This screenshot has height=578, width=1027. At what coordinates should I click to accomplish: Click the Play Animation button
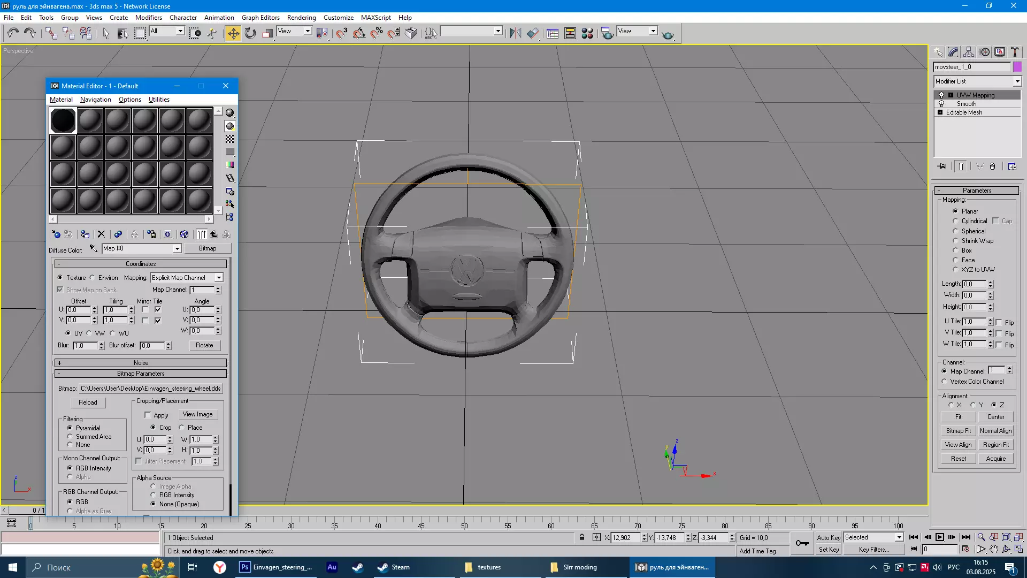point(940,537)
